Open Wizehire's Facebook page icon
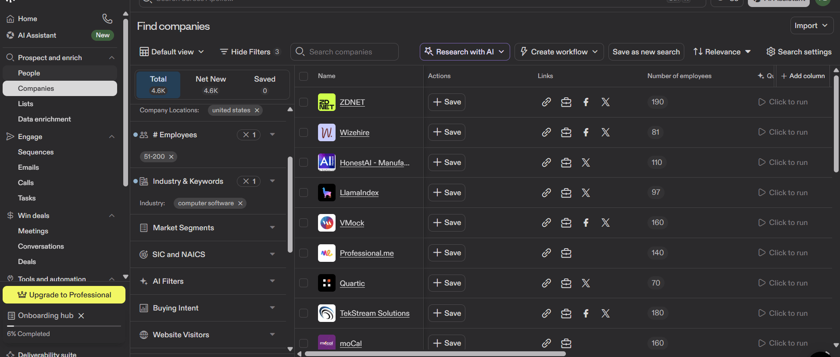The image size is (840, 357). pyautogui.click(x=586, y=132)
